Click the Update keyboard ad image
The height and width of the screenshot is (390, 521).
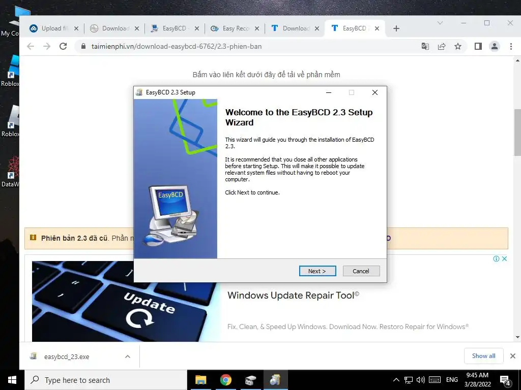pyautogui.click(x=126, y=301)
